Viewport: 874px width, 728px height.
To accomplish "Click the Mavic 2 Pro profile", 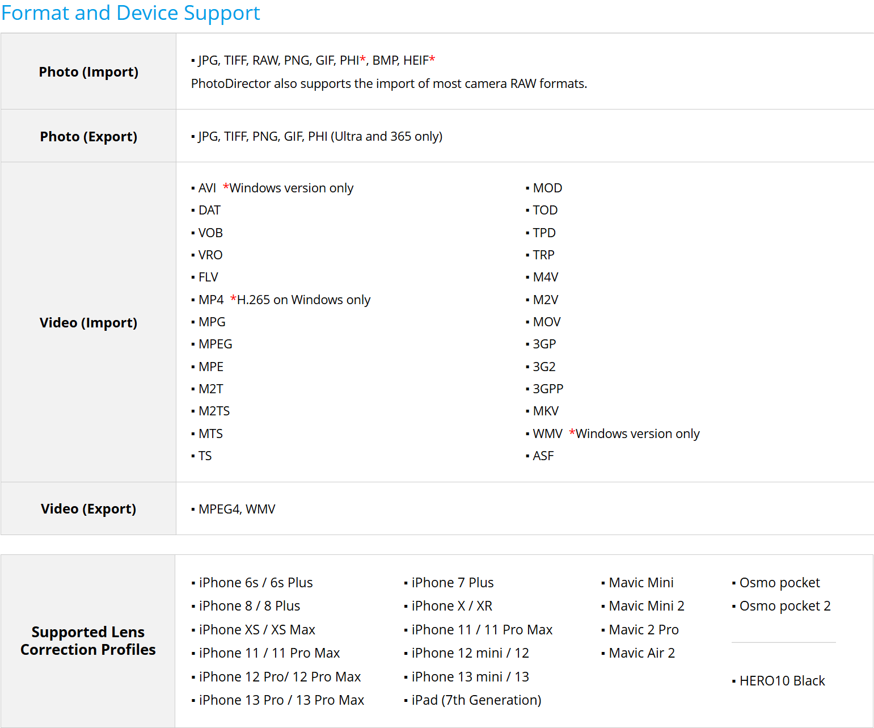I will point(644,630).
